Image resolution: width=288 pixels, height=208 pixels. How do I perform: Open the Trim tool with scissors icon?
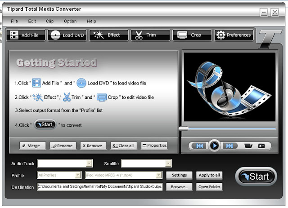tap(150, 35)
